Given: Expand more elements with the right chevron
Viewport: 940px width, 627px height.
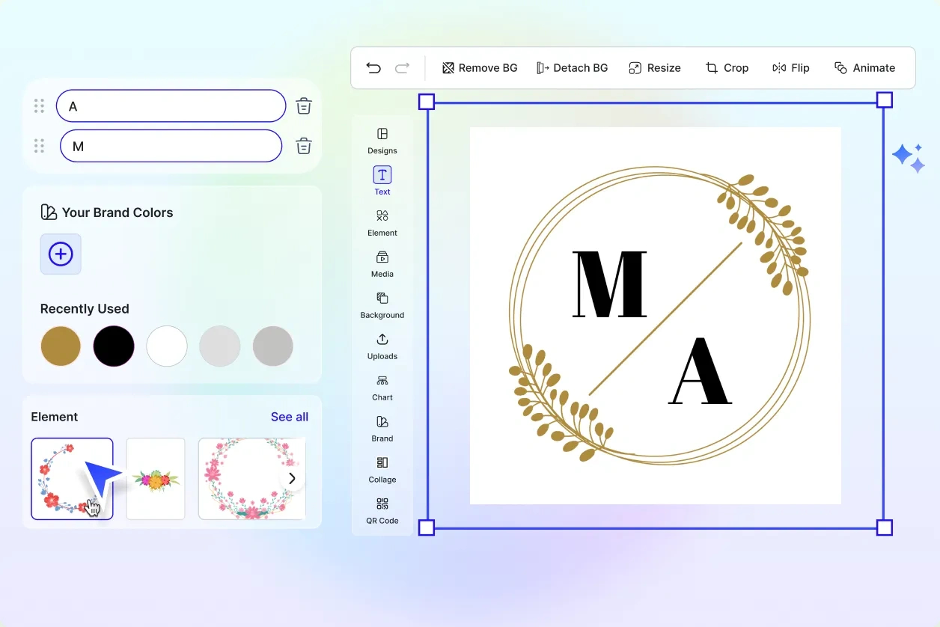Looking at the screenshot, I should pyautogui.click(x=292, y=477).
